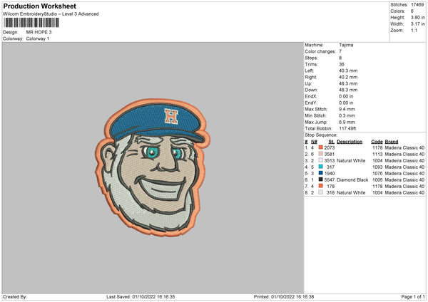Click thread code "1076" in row 5
Viewport: 428px width, 302px height.
[x=377, y=173]
